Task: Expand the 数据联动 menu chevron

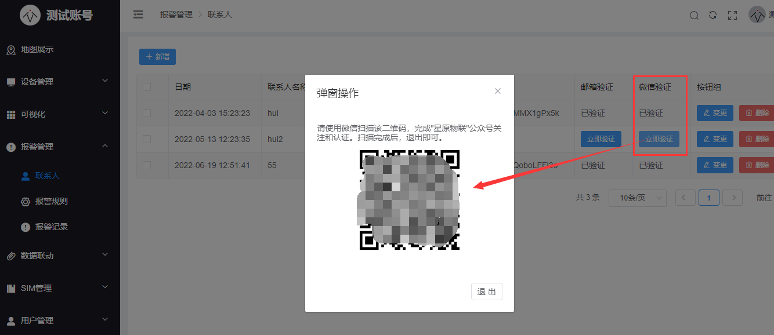Action: pyautogui.click(x=105, y=254)
